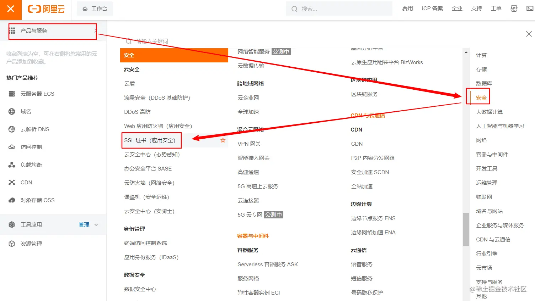Expand the 产品与服务 chevron arrow
535x301 pixels.
(95, 31)
